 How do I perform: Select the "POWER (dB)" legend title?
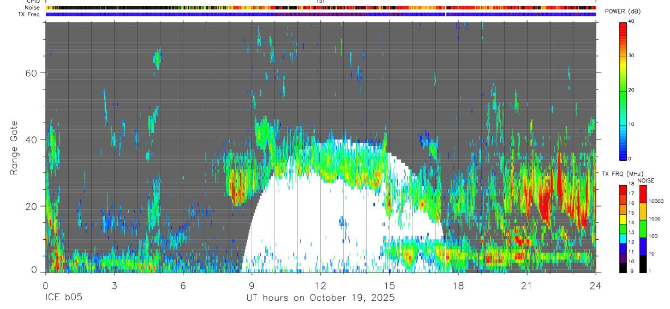(x=623, y=11)
